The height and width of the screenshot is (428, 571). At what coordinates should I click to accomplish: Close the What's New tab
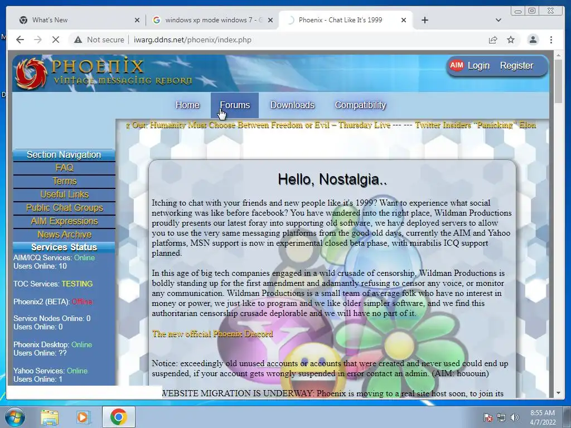click(137, 20)
